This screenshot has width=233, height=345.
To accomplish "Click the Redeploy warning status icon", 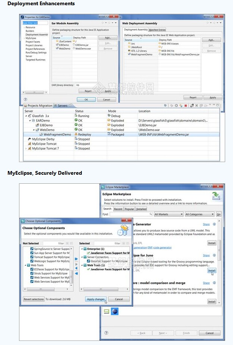I will coord(76,134).
